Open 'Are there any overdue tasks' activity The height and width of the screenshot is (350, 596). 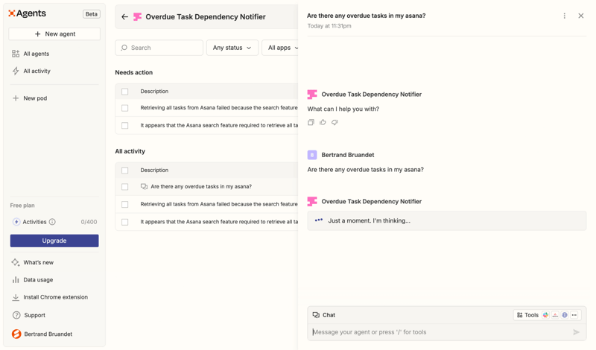pyautogui.click(x=201, y=187)
